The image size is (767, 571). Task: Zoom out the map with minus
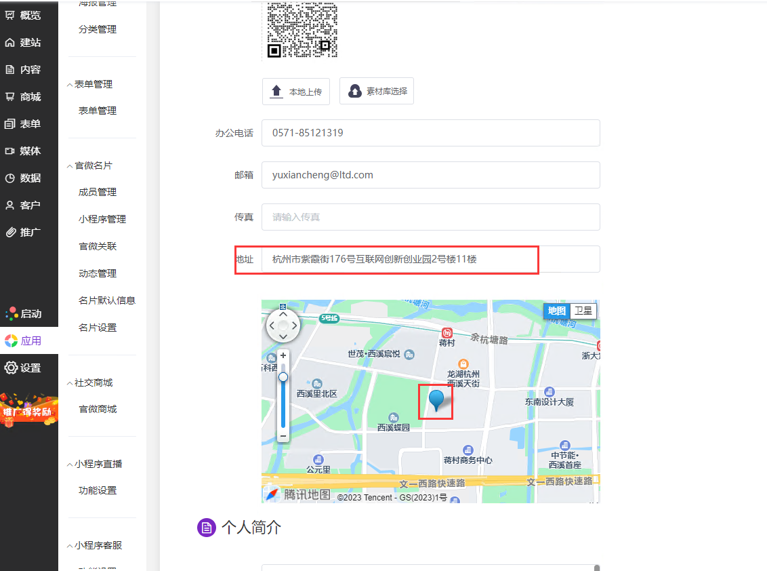coord(283,436)
